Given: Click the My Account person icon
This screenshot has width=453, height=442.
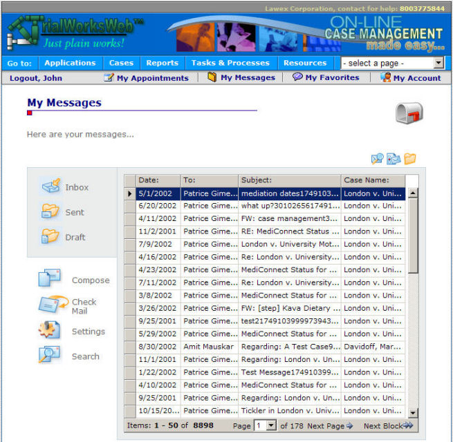Looking at the screenshot, I should click(x=386, y=77).
